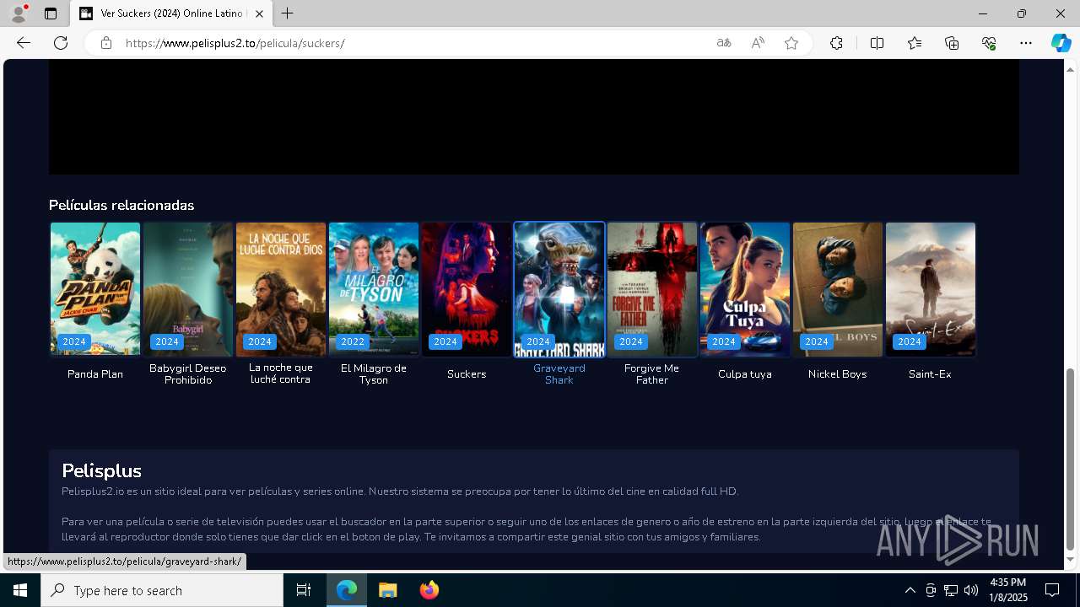Image resolution: width=1080 pixels, height=607 pixels.
Task: Open Culpa tuya movie poster
Action: click(x=745, y=289)
